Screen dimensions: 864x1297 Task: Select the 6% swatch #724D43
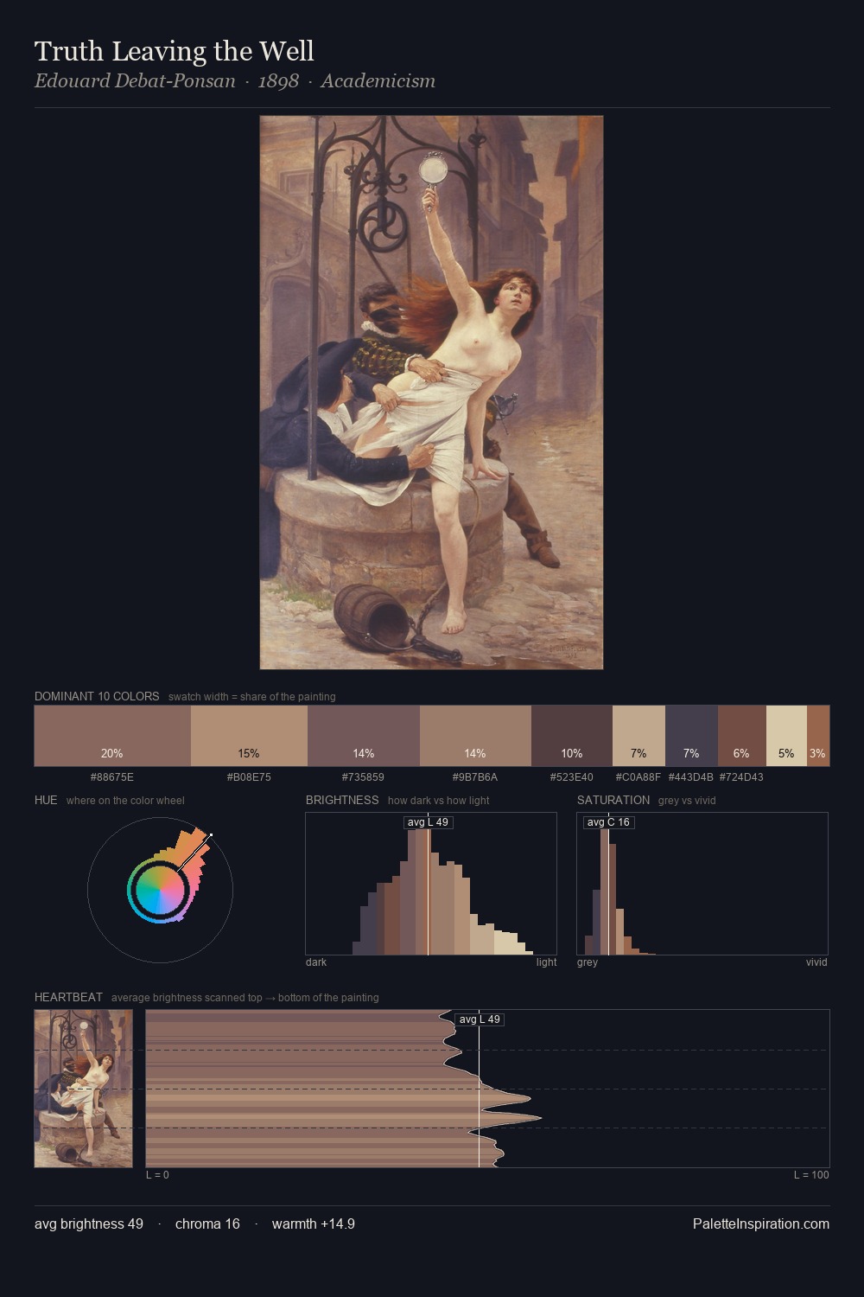[742, 736]
